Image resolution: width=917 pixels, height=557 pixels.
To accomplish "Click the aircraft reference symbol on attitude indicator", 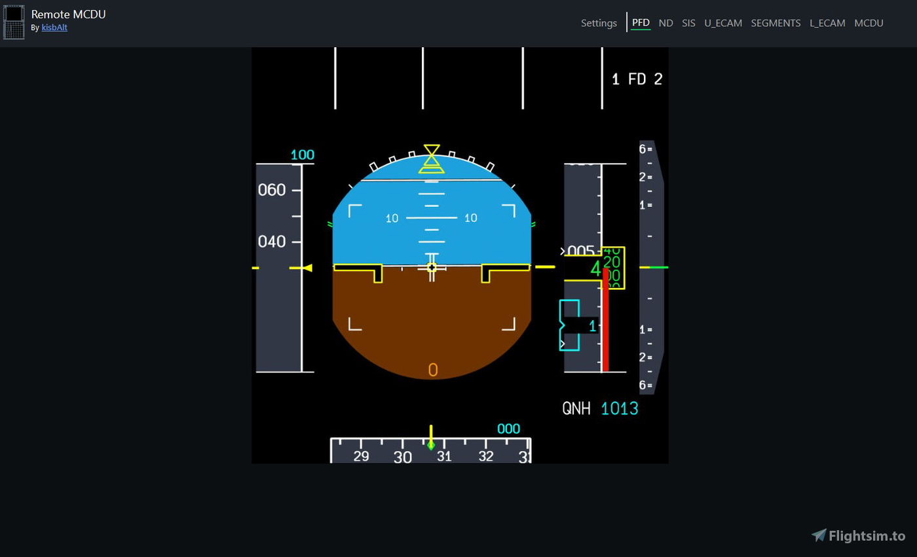I will [x=432, y=266].
